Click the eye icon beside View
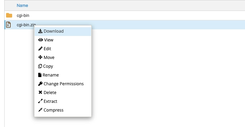 (40, 40)
